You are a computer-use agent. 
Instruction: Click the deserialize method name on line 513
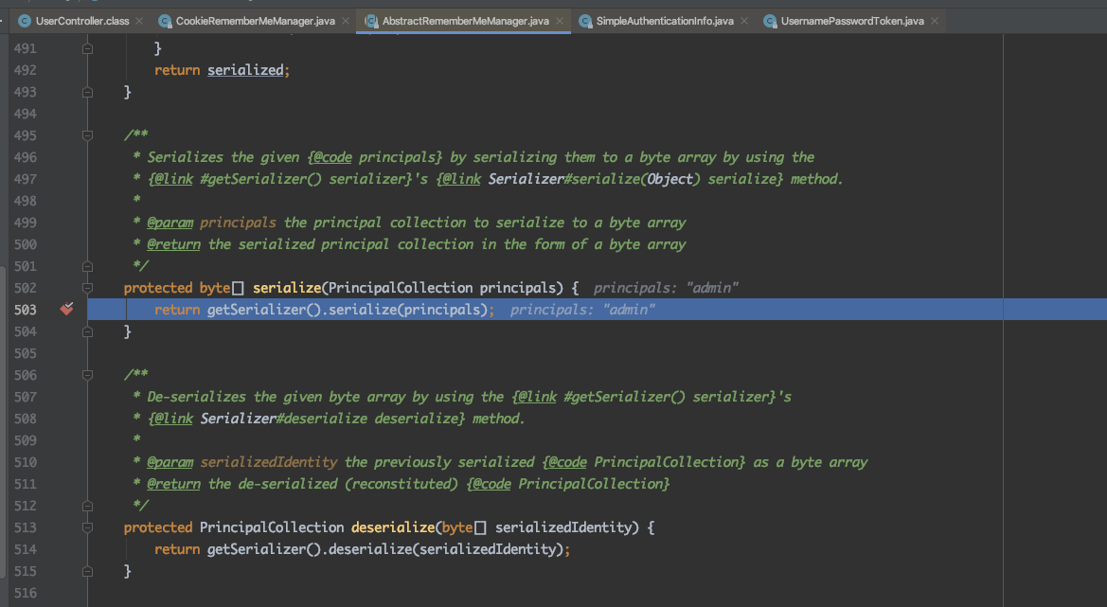(x=393, y=527)
